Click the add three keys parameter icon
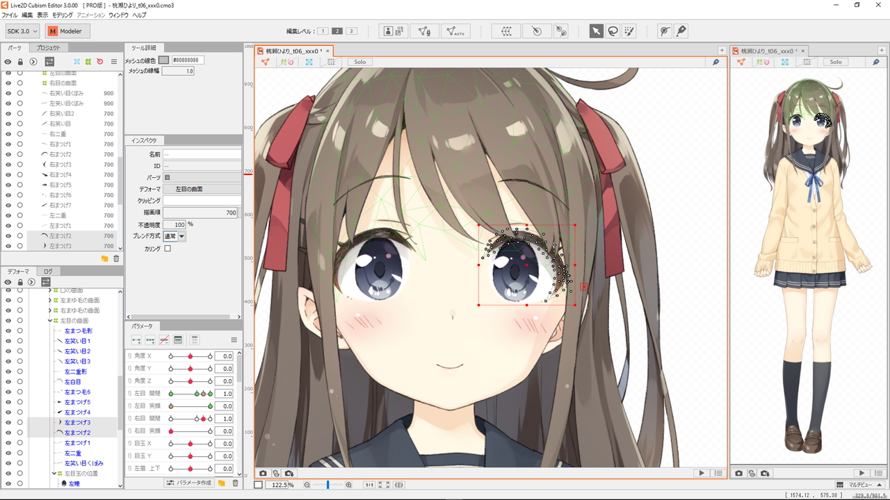Image resolution: width=890 pixels, height=500 pixels. [150, 340]
